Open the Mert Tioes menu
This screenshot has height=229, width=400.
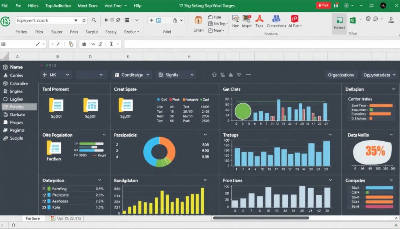pyautogui.click(x=87, y=5)
